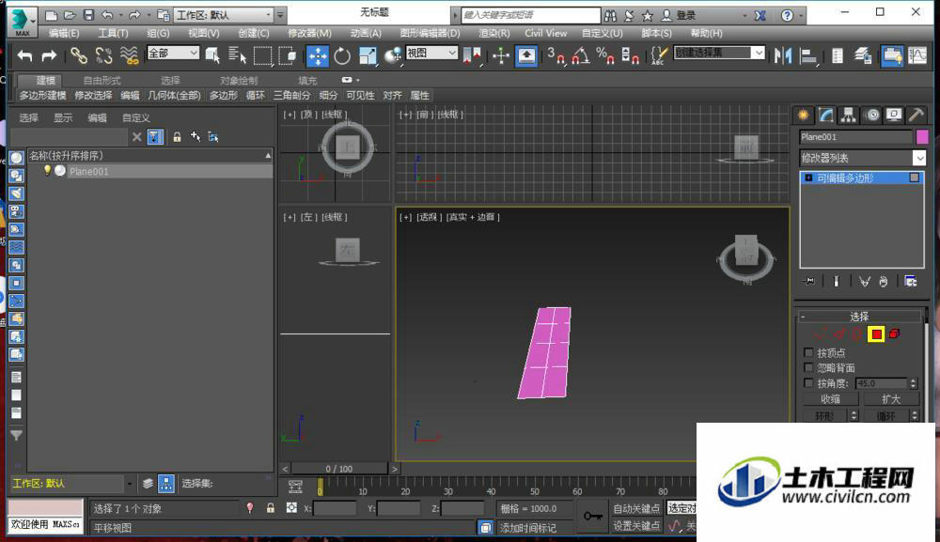This screenshot has width=940, height=542.
Task: Open the Display command panel tab
Action: pyautogui.click(x=894, y=115)
